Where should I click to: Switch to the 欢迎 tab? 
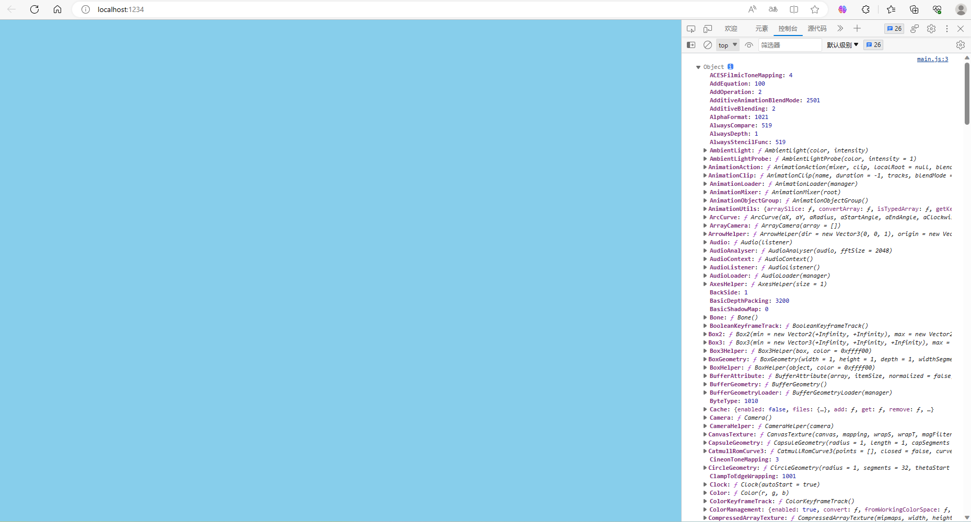pos(731,29)
